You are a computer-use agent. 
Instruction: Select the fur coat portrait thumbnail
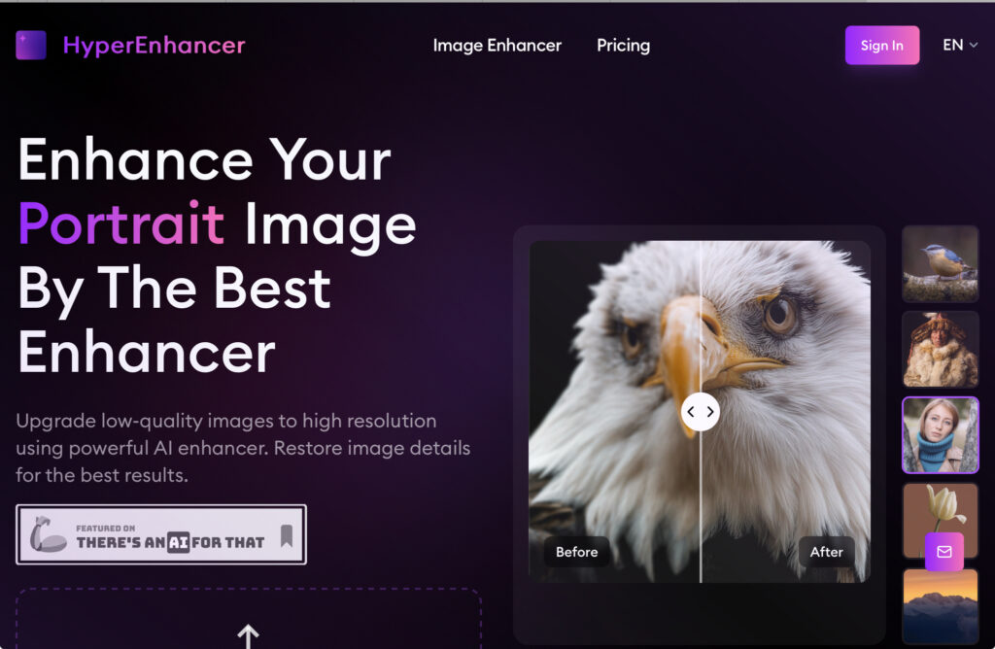[x=941, y=349]
